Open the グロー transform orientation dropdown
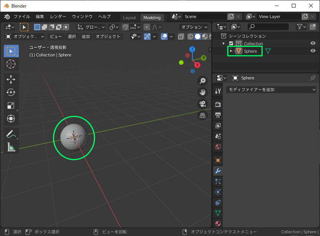The height and width of the screenshot is (236, 320). tap(91, 27)
